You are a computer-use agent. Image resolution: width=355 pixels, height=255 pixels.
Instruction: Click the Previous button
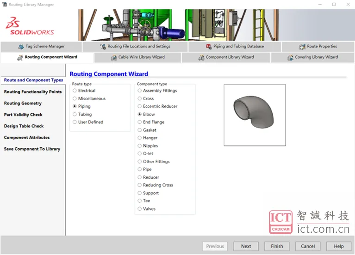[x=215, y=246]
